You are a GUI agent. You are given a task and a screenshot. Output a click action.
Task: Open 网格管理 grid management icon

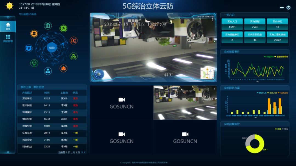[x=8, y=38]
